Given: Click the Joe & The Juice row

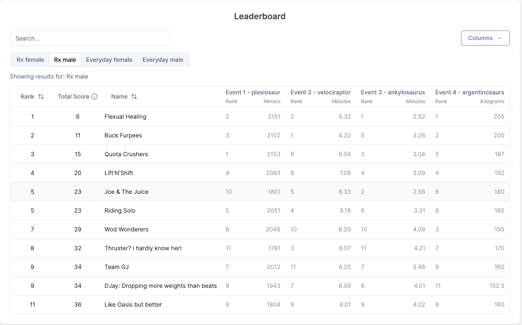Looking at the screenshot, I should (x=260, y=192).
